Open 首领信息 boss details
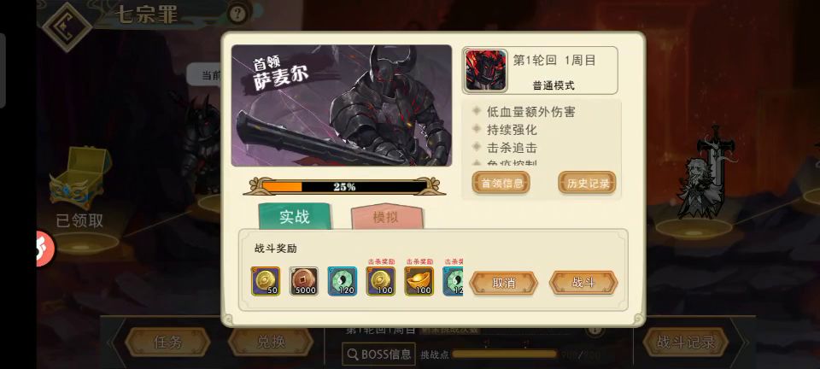Viewport: 820px width, 369px height. pos(501,183)
